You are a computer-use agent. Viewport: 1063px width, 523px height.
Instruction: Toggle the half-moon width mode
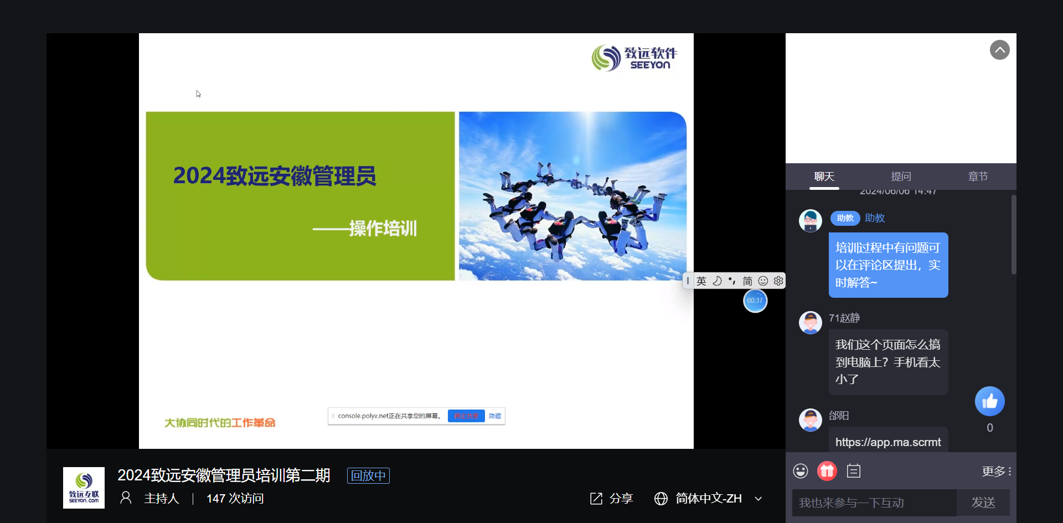(717, 281)
